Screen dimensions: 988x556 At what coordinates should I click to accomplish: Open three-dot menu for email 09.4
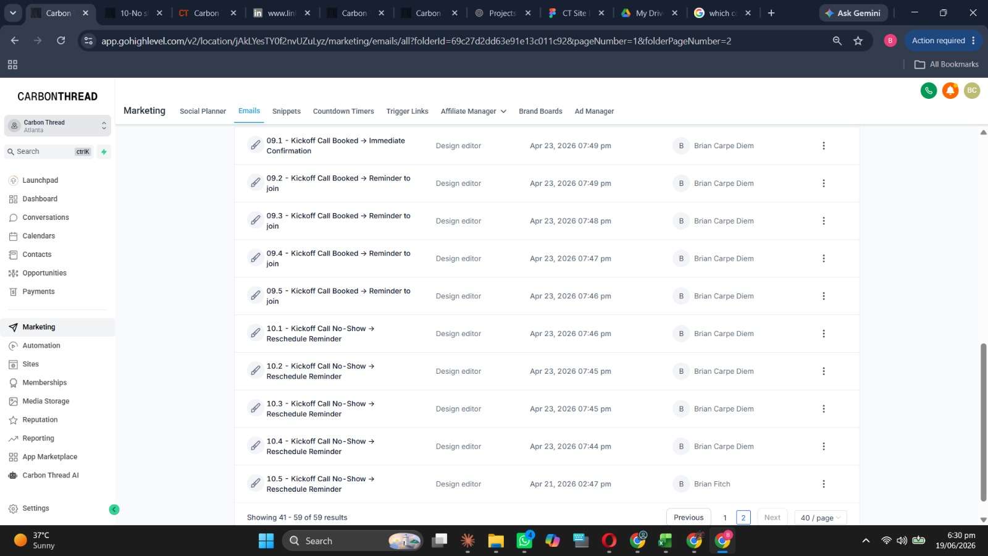(x=823, y=259)
